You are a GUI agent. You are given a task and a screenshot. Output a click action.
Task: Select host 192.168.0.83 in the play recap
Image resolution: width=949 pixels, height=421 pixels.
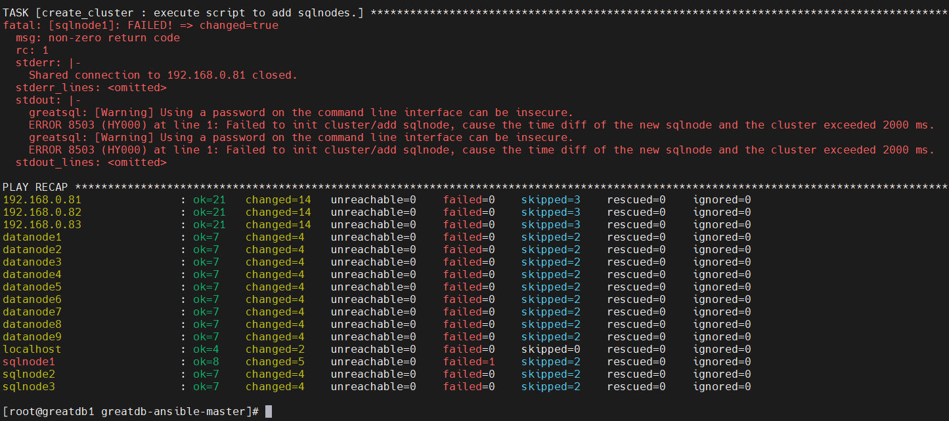(42, 225)
